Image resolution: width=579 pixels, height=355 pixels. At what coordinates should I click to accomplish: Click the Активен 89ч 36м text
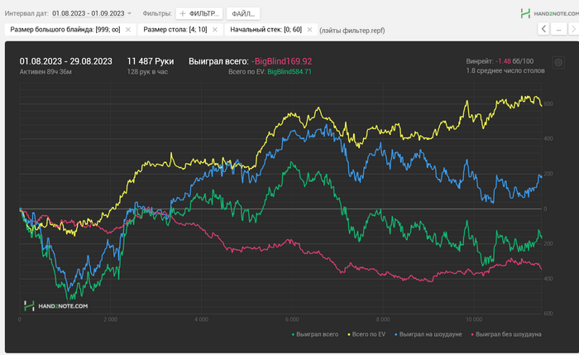click(x=45, y=72)
